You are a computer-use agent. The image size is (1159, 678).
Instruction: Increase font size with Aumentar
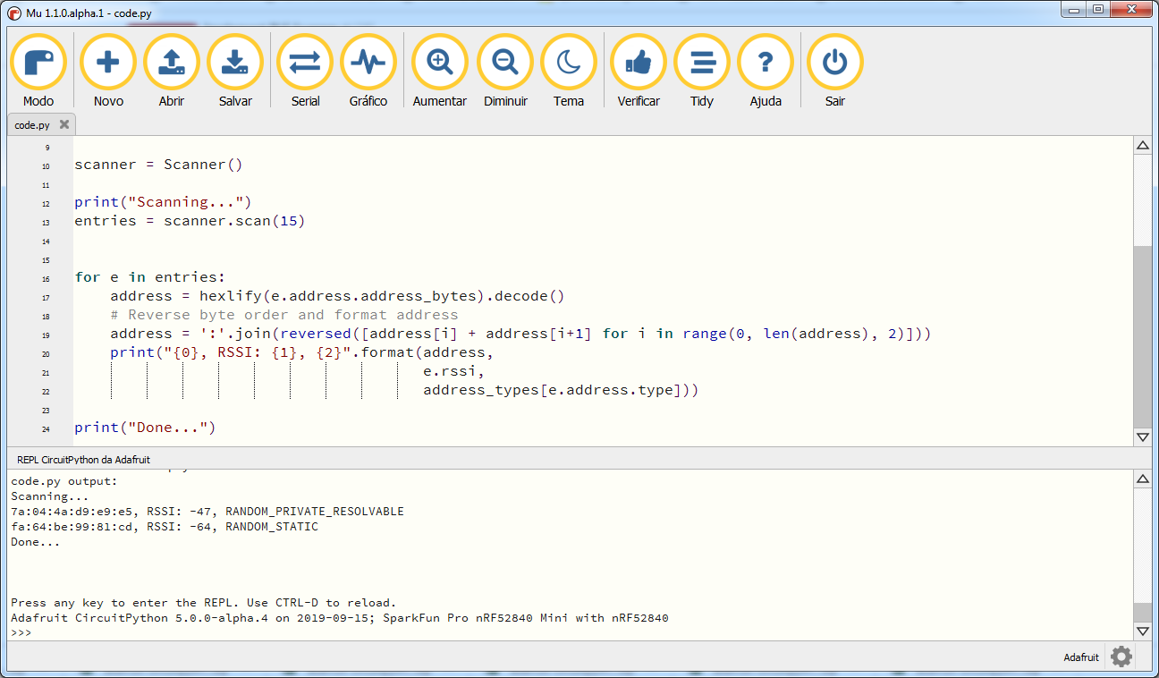coord(439,61)
